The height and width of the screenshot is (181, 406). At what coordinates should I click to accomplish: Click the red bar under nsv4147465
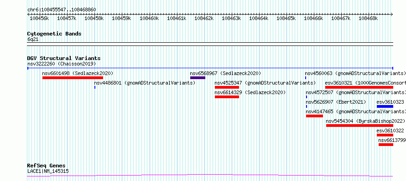click(314, 116)
